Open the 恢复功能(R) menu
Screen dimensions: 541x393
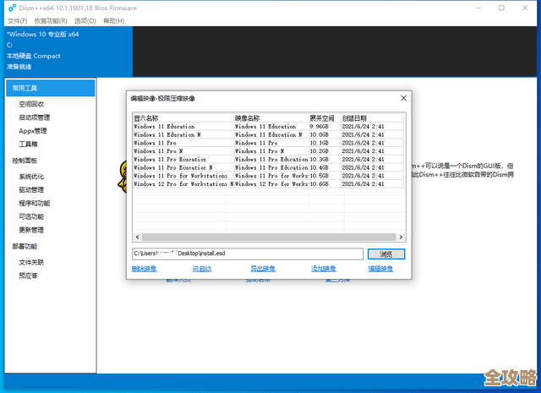click(x=51, y=20)
